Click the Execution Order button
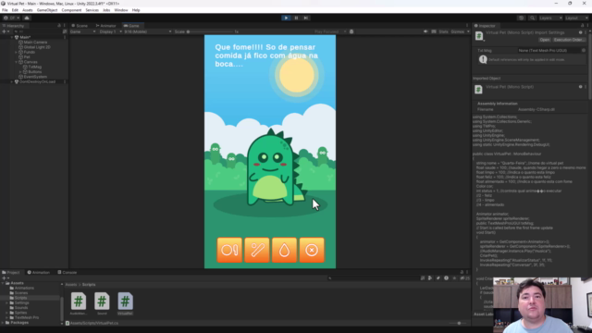Viewport: 592px width, 333px height. point(569,40)
